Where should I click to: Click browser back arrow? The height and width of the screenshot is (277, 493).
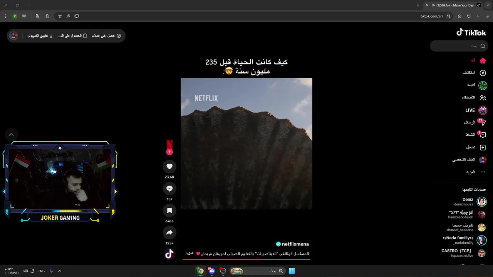[x=478, y=16]
